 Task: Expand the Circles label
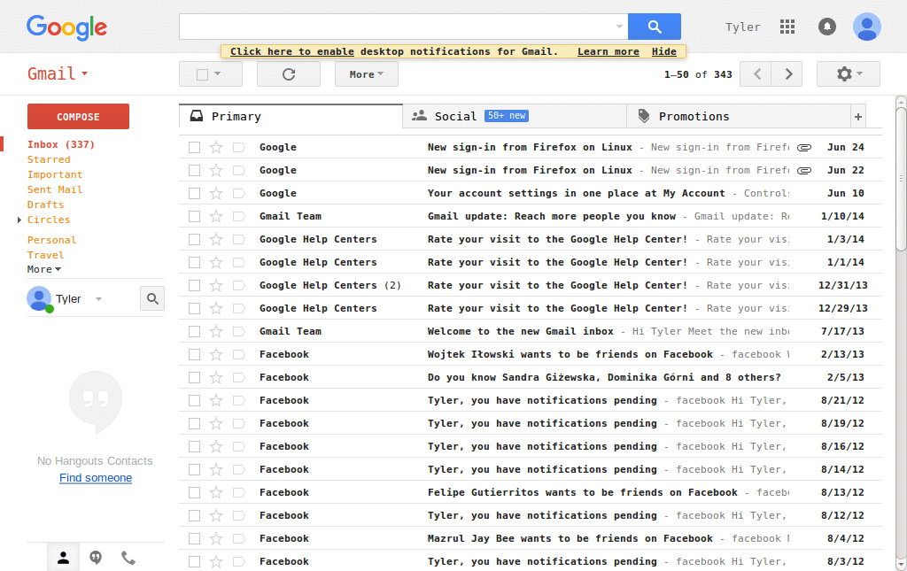[19, 220]
